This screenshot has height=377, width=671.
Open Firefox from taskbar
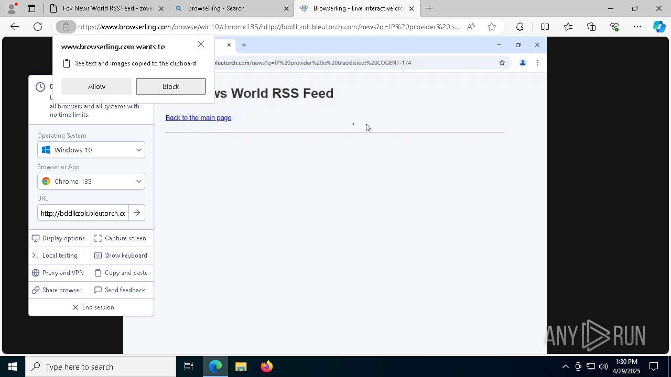pos(266,367)
